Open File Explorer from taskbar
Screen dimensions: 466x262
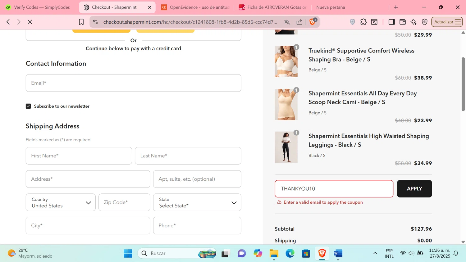click(x=274, y=253)
